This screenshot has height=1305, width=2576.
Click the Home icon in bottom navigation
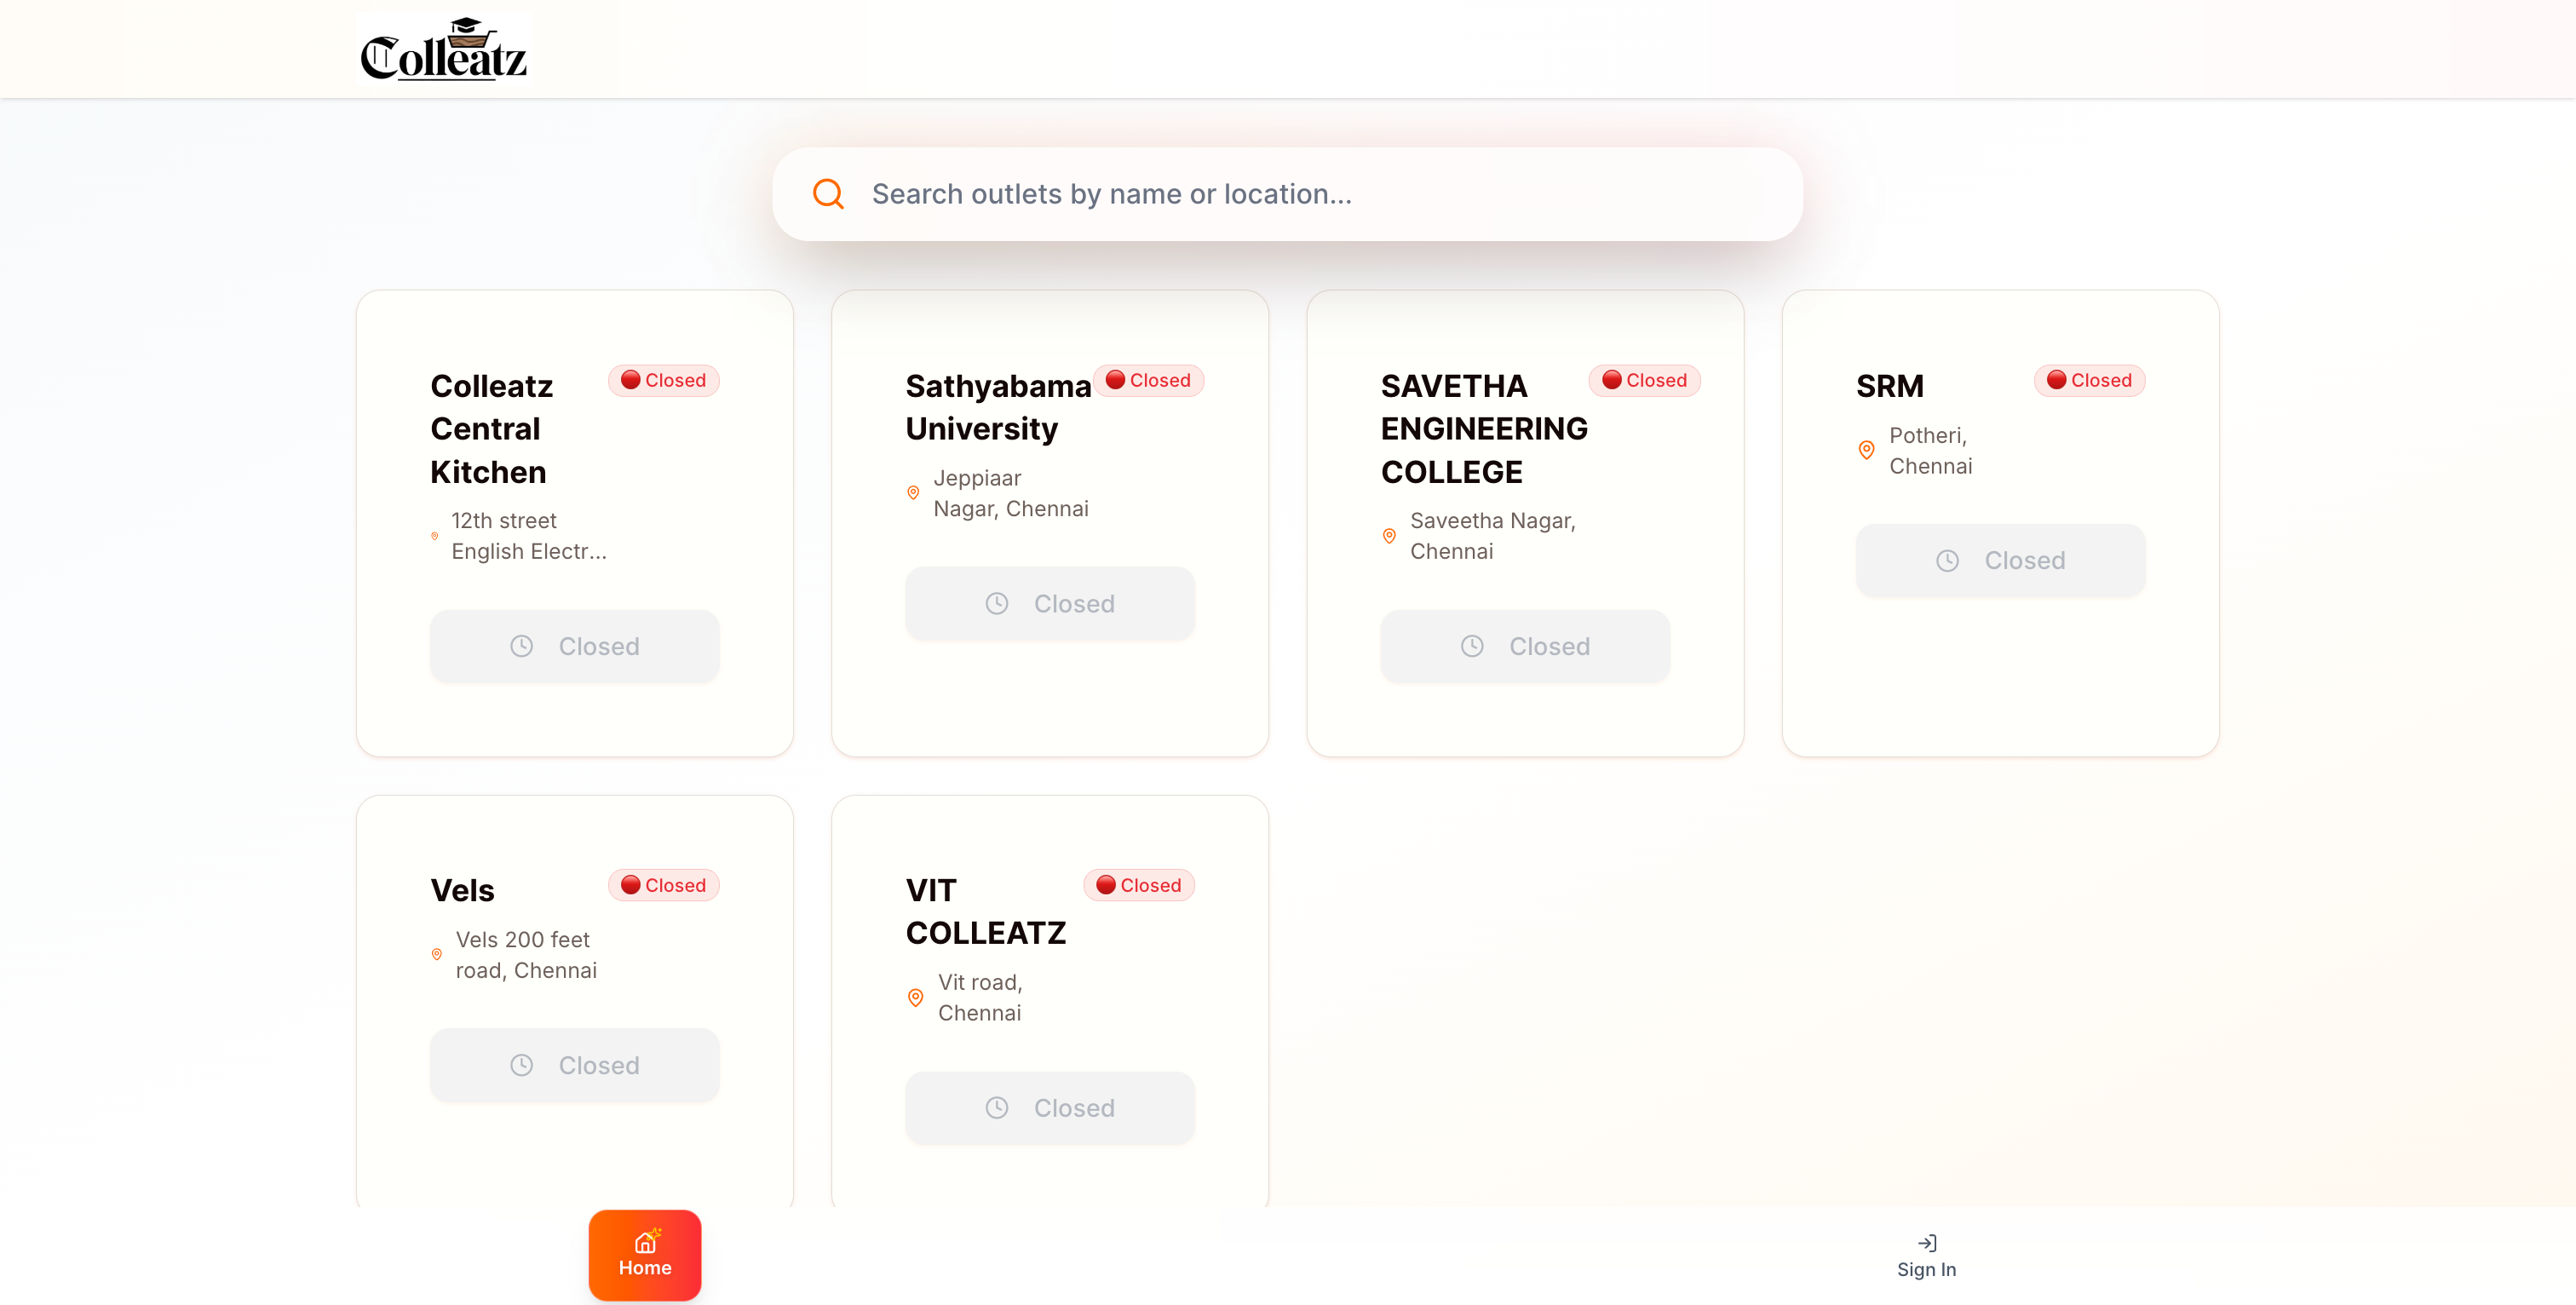pyautogui.click(x=645, y=1243)
